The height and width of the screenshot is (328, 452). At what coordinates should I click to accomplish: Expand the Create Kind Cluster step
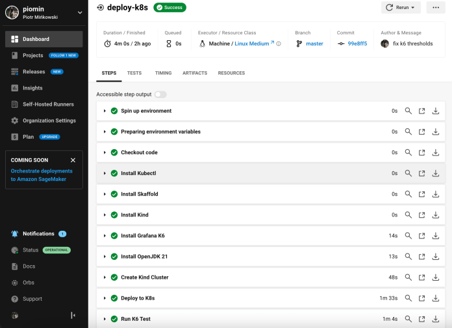click(105, 277)
